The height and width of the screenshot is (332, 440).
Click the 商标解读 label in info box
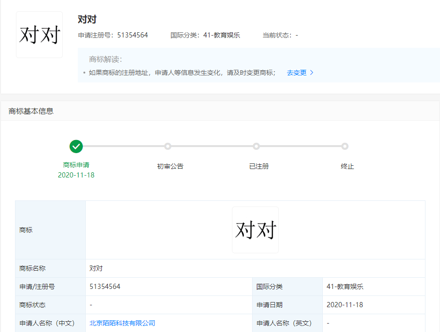pyautogui.click(x=105, y=59)
